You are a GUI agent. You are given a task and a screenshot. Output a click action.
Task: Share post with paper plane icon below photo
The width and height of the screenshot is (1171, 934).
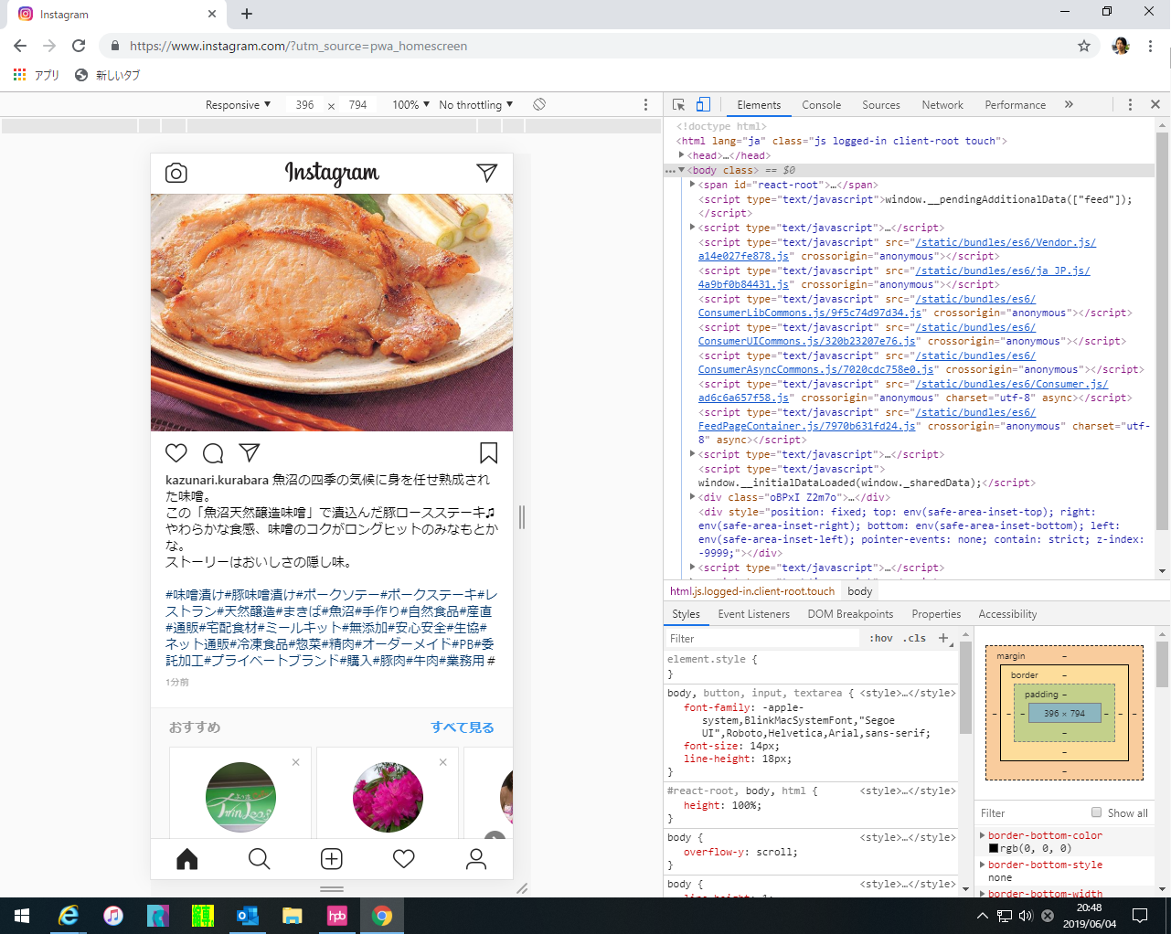[x=250, y=452]
